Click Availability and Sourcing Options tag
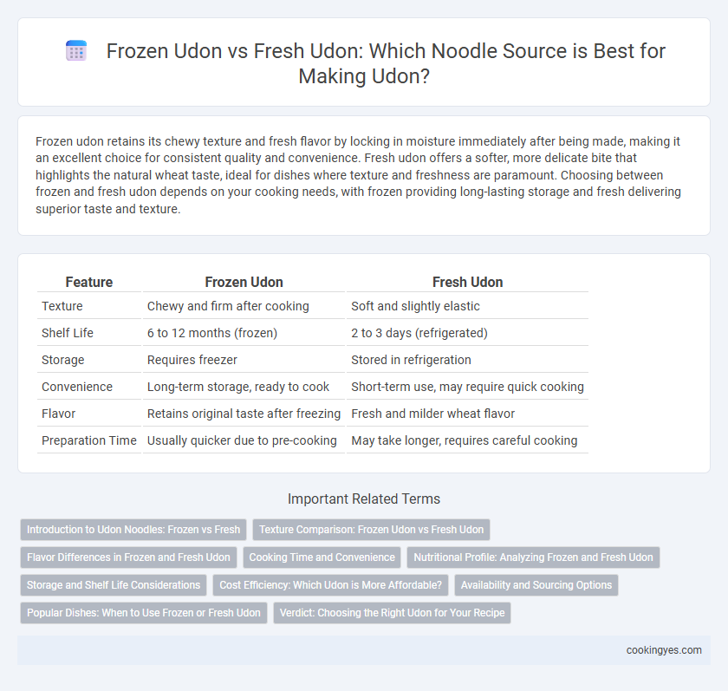Image resolution: width=728 pixels, height=691 pixels. pos(536,585)
